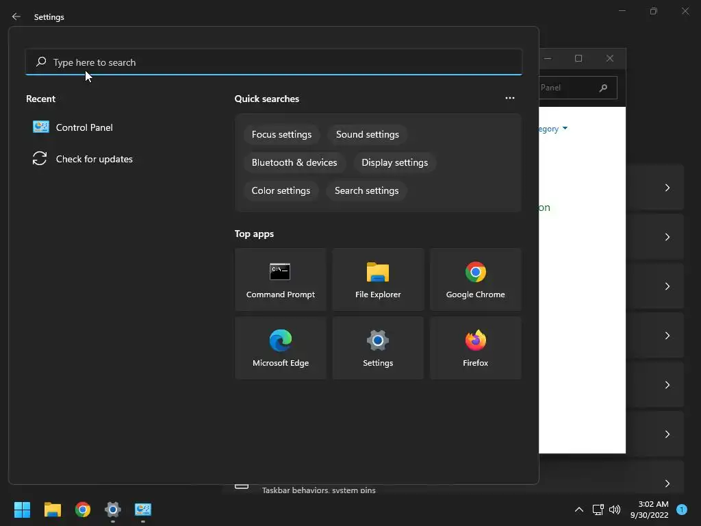Restore down the Settings window

click(654, 11)
